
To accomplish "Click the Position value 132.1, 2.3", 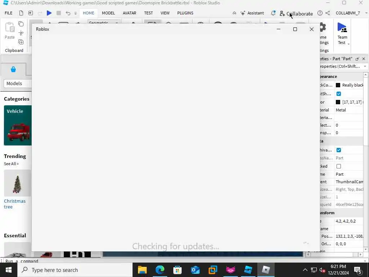I will [349, 236].
